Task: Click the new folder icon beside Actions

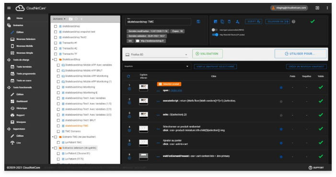Action: click(x=70, y=19)
